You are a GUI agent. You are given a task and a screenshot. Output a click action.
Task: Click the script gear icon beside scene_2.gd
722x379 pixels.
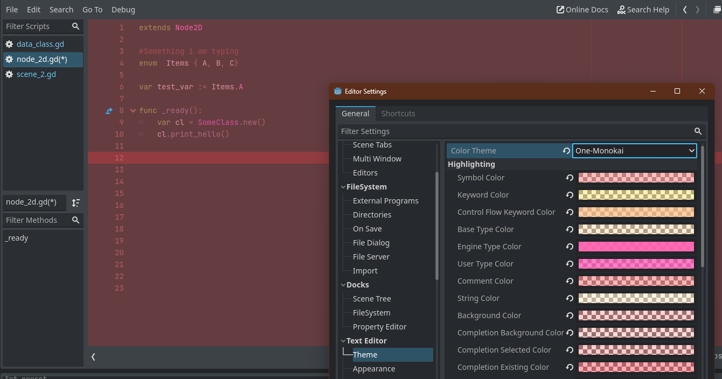[9, 74]
